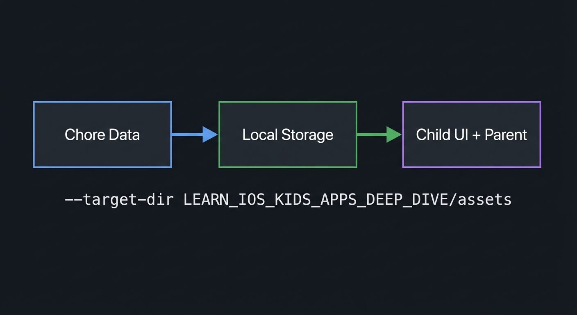Click the Child UI + Parent label text
This screenshot has width=577, height=315.
471,135
